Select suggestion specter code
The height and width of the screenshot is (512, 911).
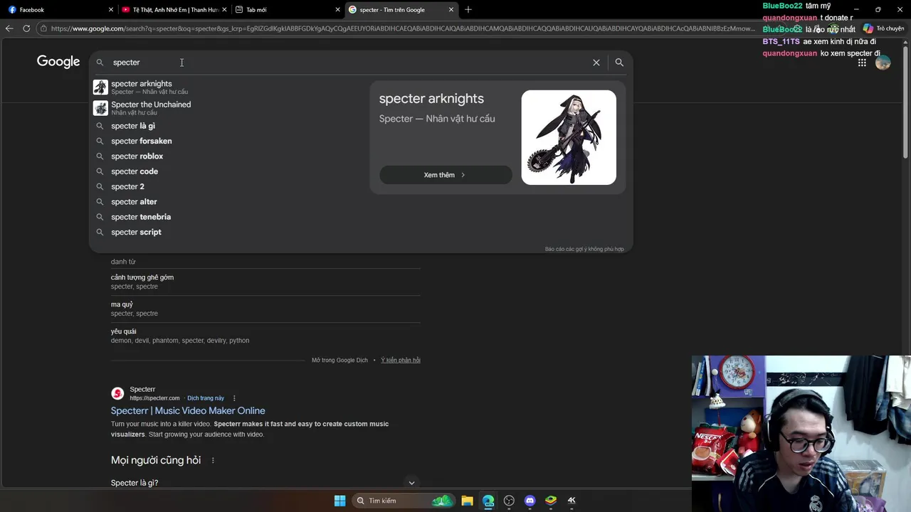click(229, 171)
